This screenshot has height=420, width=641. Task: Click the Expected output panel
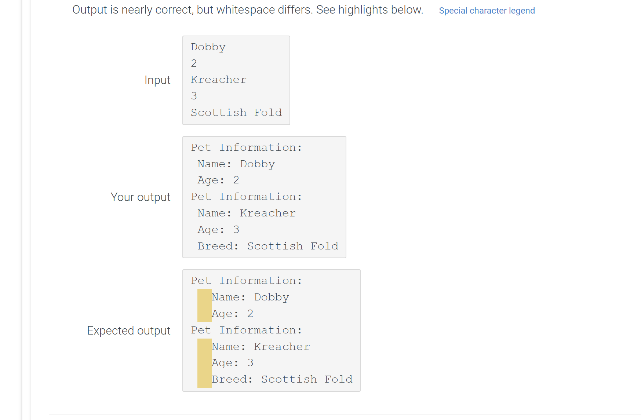point(271,330)
